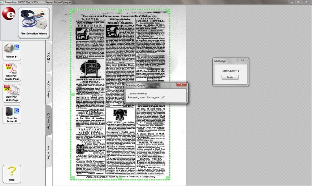Choose OCR PDF Single Page output
The image size is (312, 186).
tap(12, 72)
